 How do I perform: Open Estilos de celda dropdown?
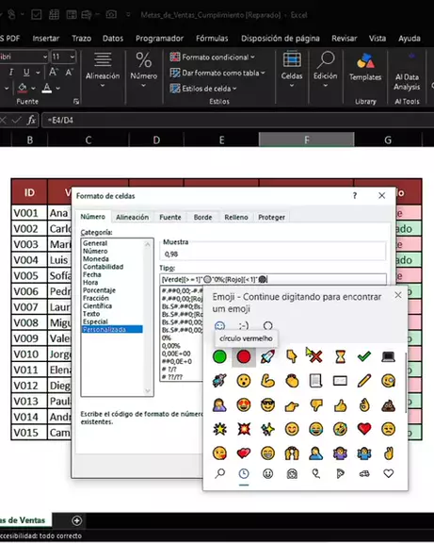pos(203,89)
